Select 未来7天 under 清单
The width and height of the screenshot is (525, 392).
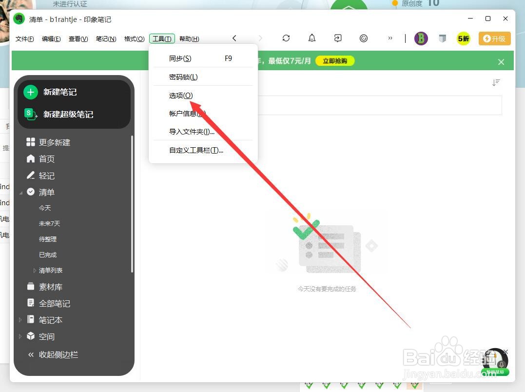tap(50, 224)
